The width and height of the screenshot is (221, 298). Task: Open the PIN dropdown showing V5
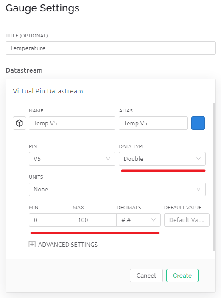click(72, 159)
